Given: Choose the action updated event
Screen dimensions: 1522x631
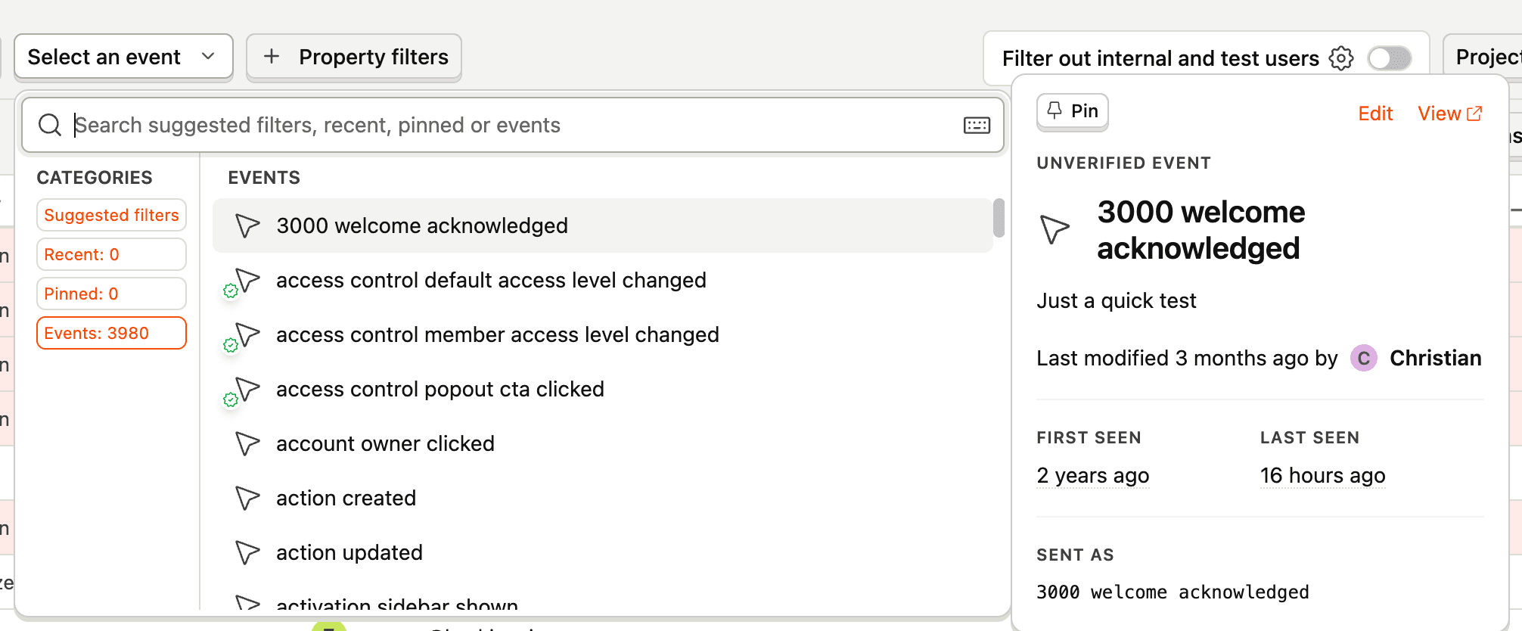Looking at the screenshot, I should pos(602,552).
